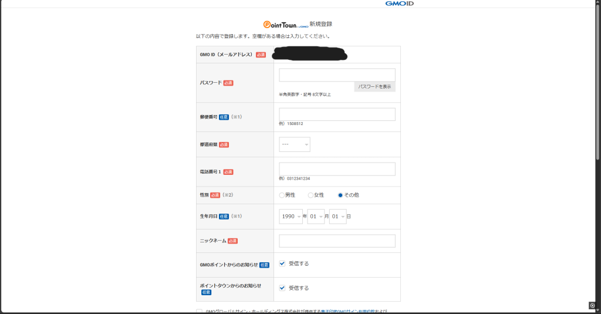Click the ポイントタウンからのお知らせ label
Screen dimensions: 601x314
230,286
